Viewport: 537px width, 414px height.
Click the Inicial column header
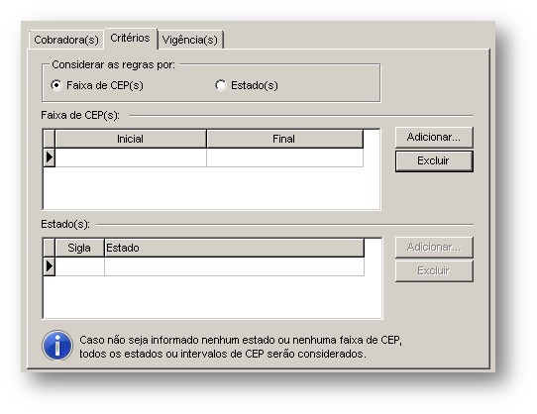pos(131,139)
